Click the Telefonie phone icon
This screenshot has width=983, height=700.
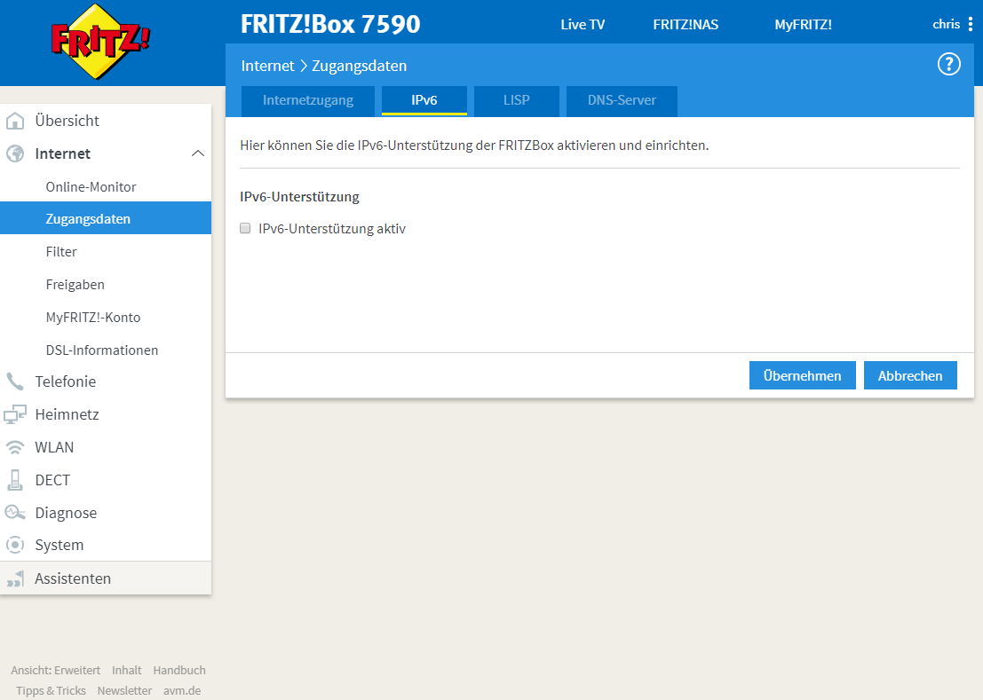point(15,381)
